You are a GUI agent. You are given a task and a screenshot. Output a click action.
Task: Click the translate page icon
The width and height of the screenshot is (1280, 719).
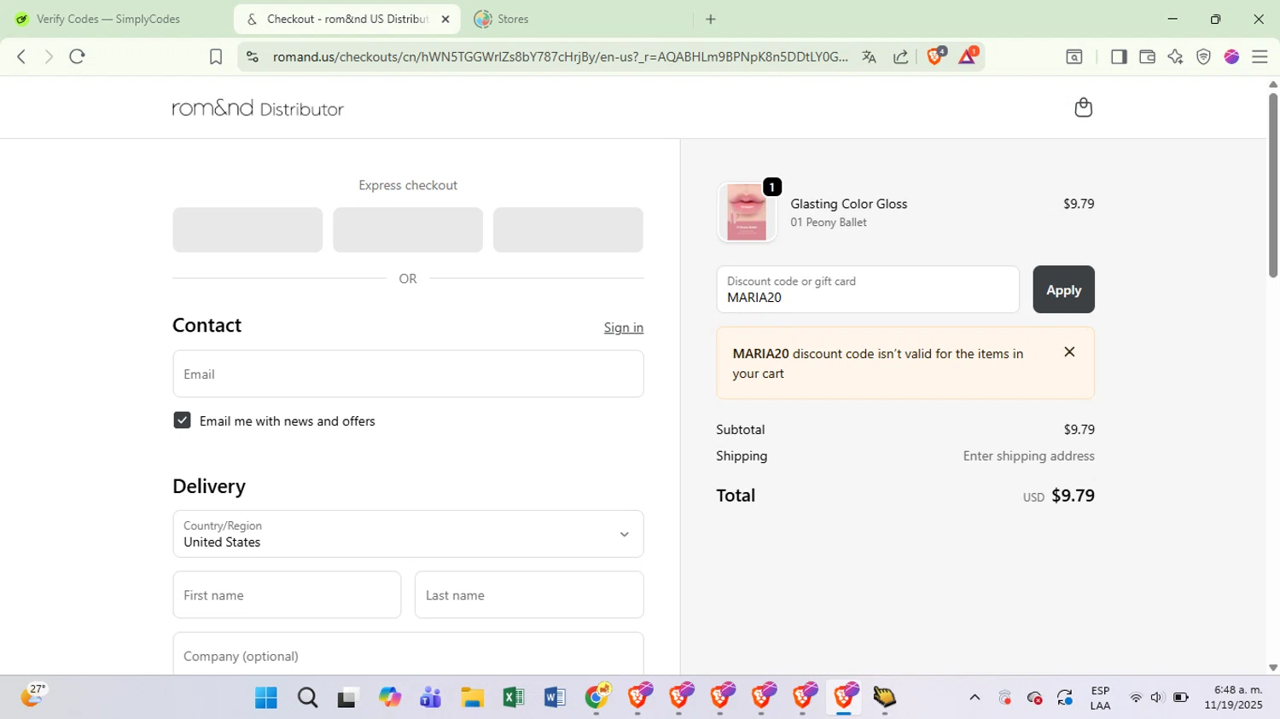(x=869, y=56)
